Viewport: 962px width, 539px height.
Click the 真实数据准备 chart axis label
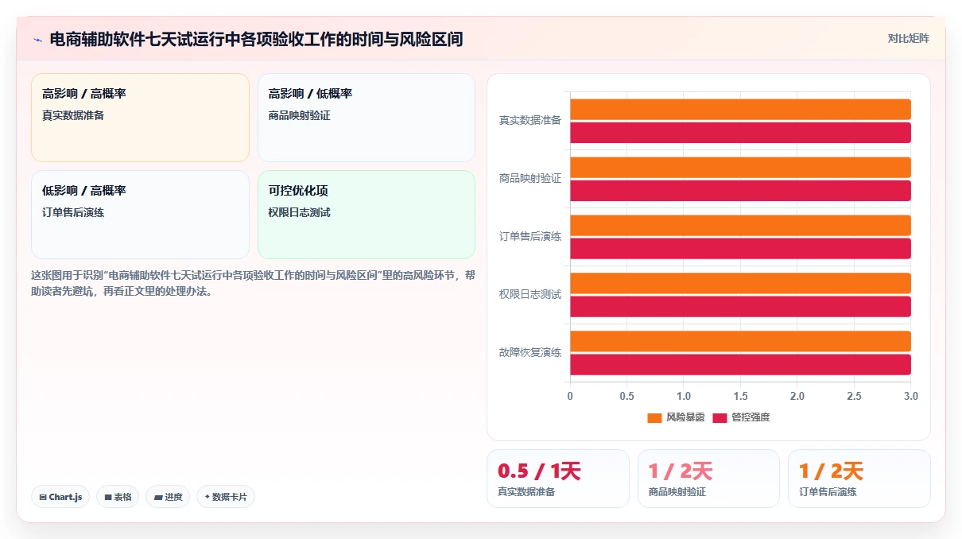[529, 121]
